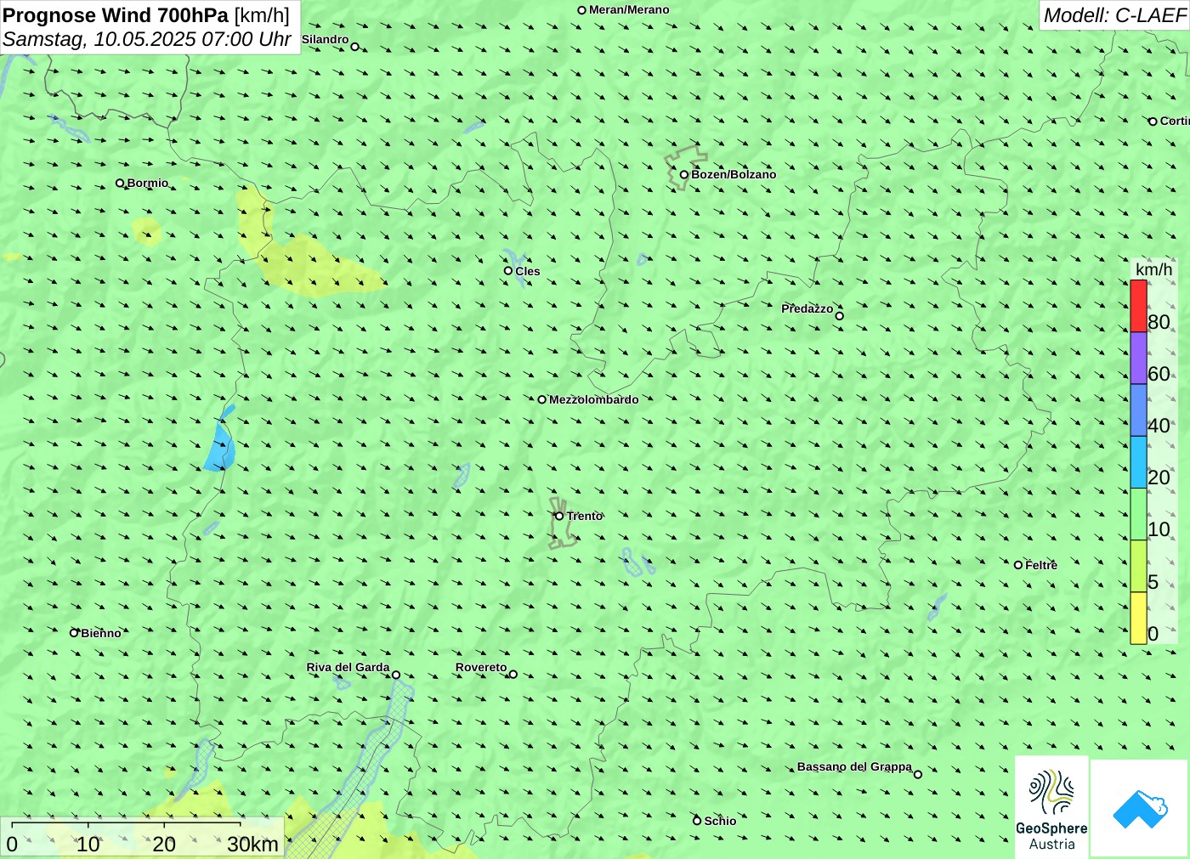
Task: Select the Feltre city marker
Action: [x=1018, y=565]
